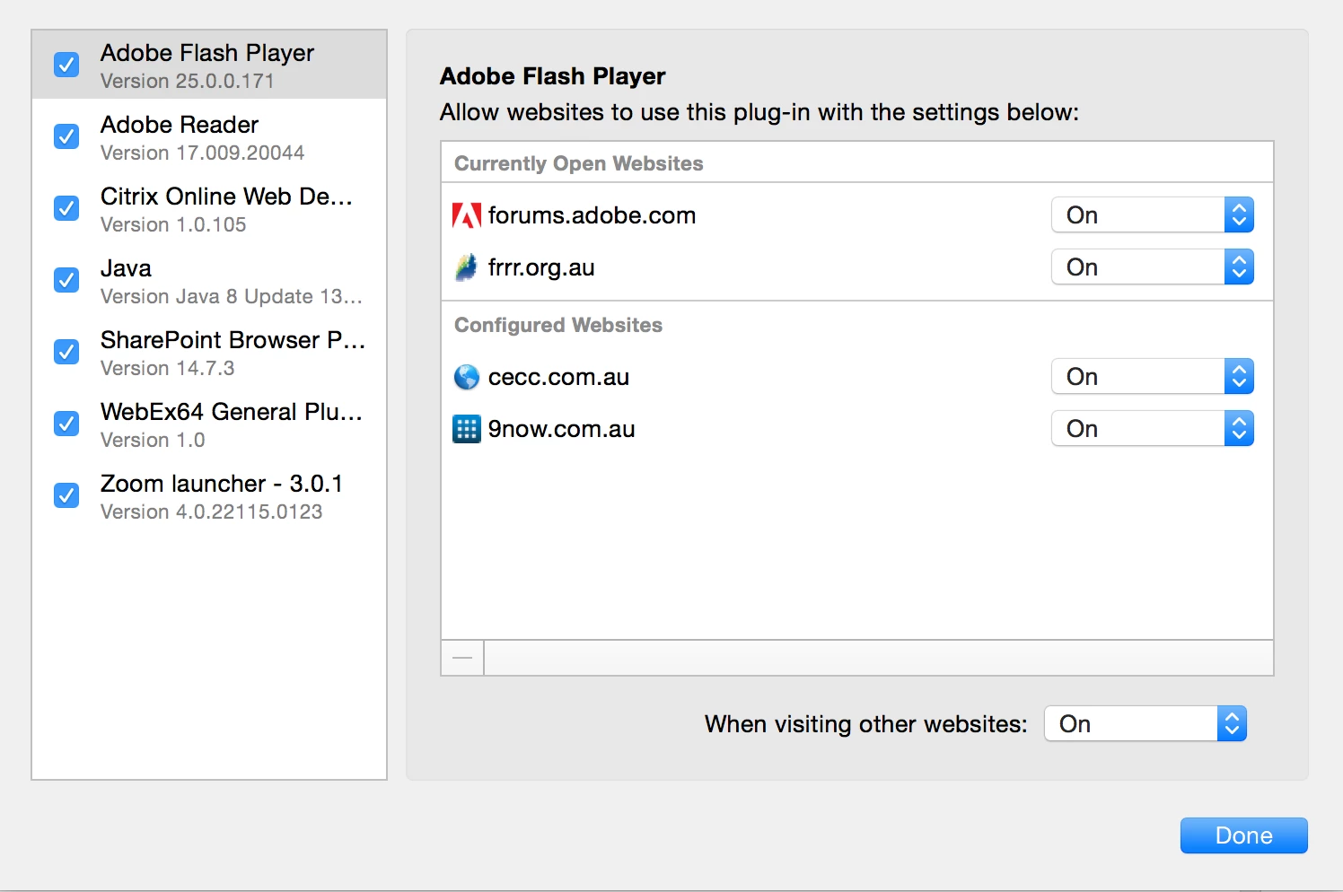Select Zoom launcher - 3.0.1 row

point(209,495)
